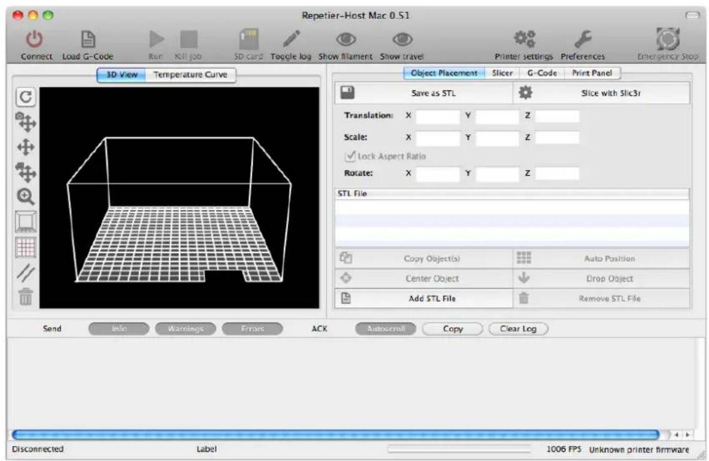The height and width of the screenshot is (461, 709).
Task: Open the Temperature Curve tab
Action: coord(190,75)
